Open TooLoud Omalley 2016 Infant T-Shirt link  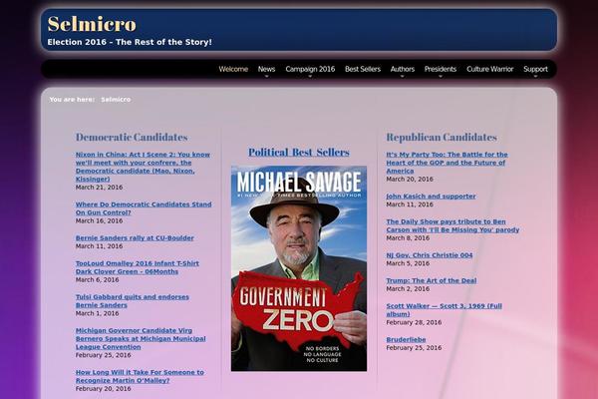[x=138, y=267]
